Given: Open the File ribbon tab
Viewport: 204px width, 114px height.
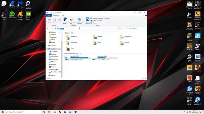Looking at the screenshot, I should (49, 16).
